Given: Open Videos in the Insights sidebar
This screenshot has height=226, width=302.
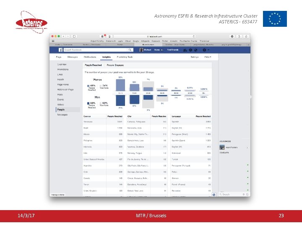Looking at the screenshot, I should (60, 104).
